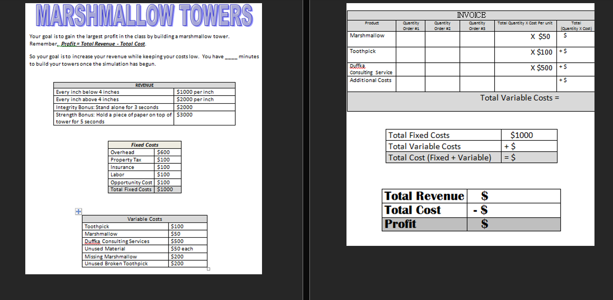Click the table move handle icon
The width and height of the screenshot is (613, 300).
pos(78,211)
